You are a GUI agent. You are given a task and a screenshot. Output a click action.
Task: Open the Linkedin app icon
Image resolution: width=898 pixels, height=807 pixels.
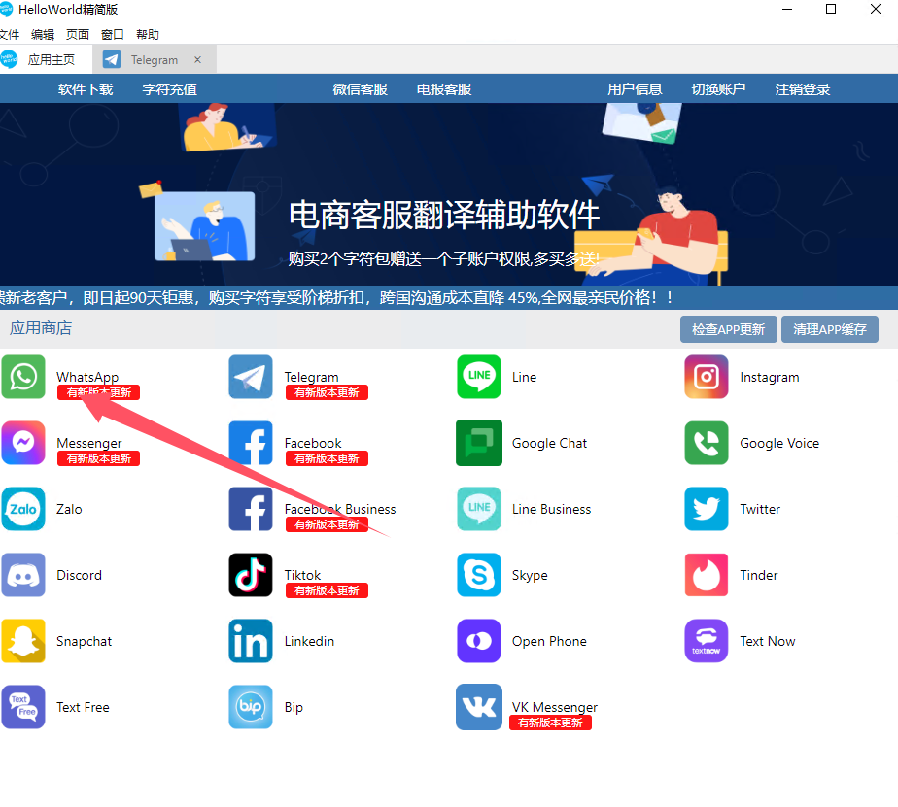point(251,640)
